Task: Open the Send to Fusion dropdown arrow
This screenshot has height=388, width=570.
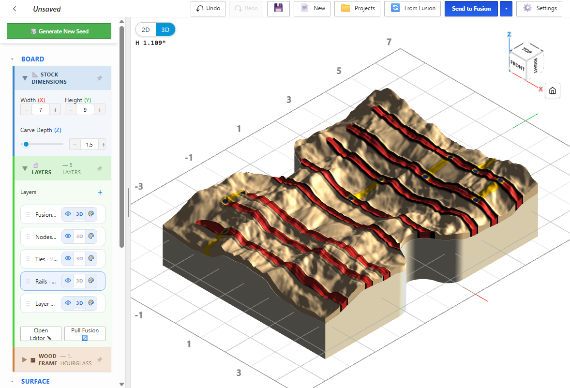Action: click(x=506, y=9)
